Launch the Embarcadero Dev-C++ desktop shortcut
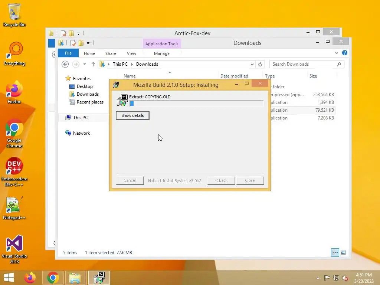This screenshot has width=380, height=285. coord(14,172)
